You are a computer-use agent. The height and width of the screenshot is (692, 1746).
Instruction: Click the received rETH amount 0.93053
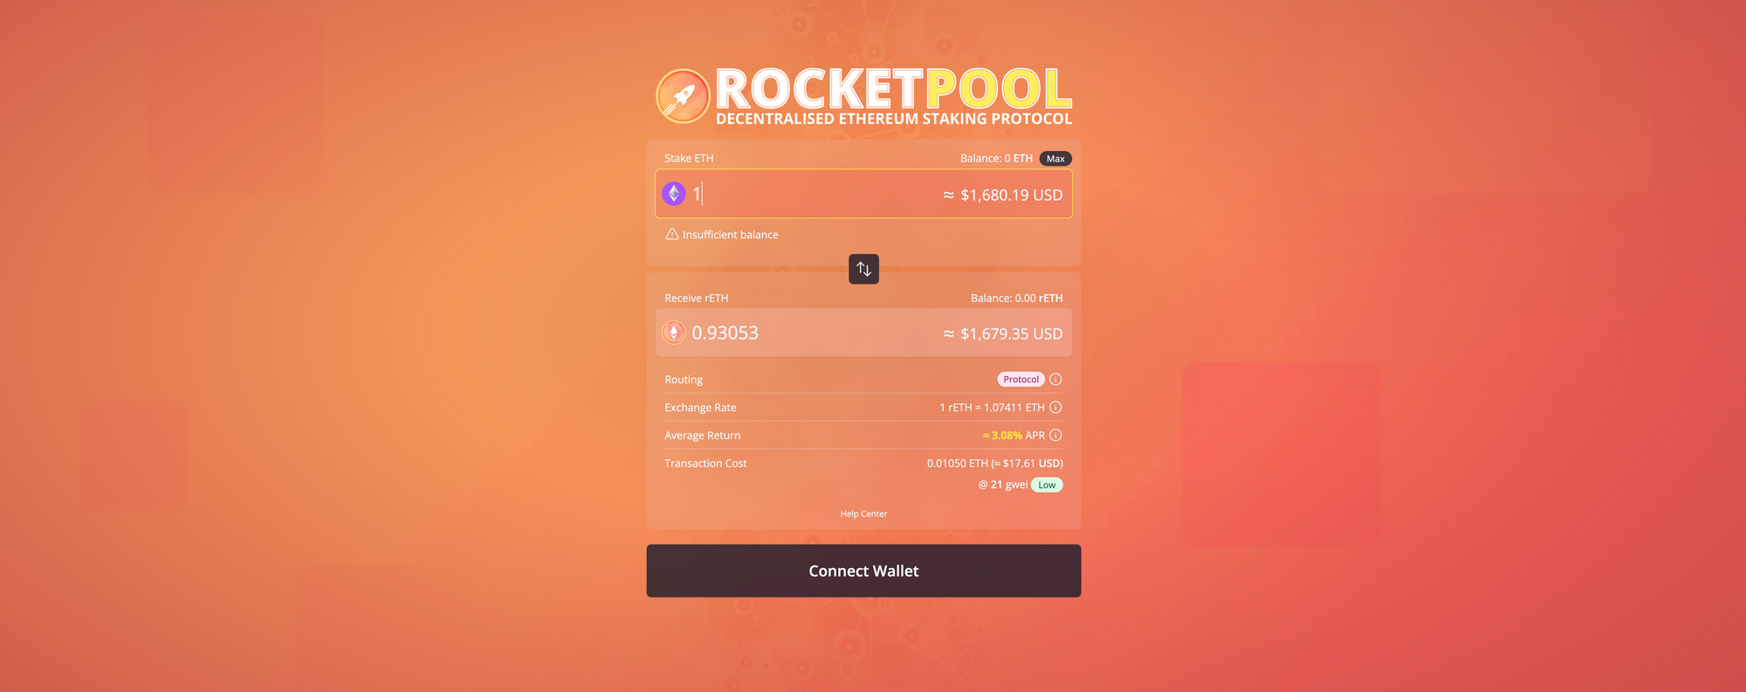click(x=725, y=333)
